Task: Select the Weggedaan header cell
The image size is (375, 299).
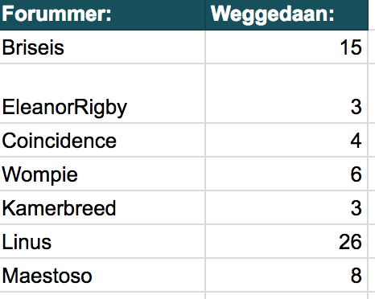Action: click(x=286, y=14)
